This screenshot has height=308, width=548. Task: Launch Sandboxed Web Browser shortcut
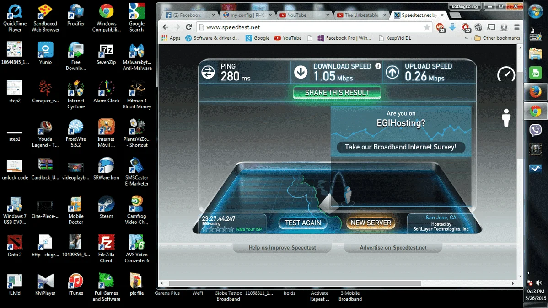click(x=45, y=18)
